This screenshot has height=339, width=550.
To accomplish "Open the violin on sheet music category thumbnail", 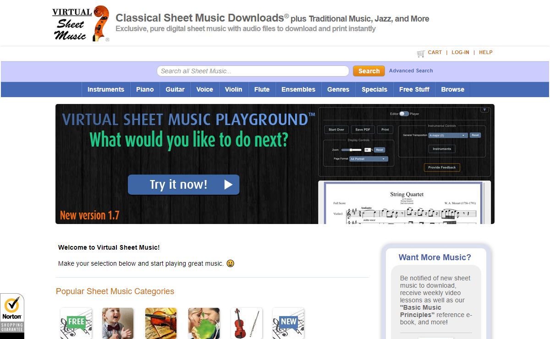I will (161, 323).
